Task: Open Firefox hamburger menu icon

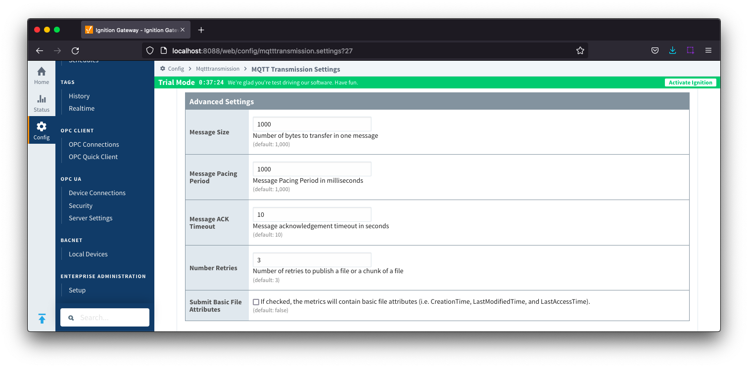Action: 708,50
